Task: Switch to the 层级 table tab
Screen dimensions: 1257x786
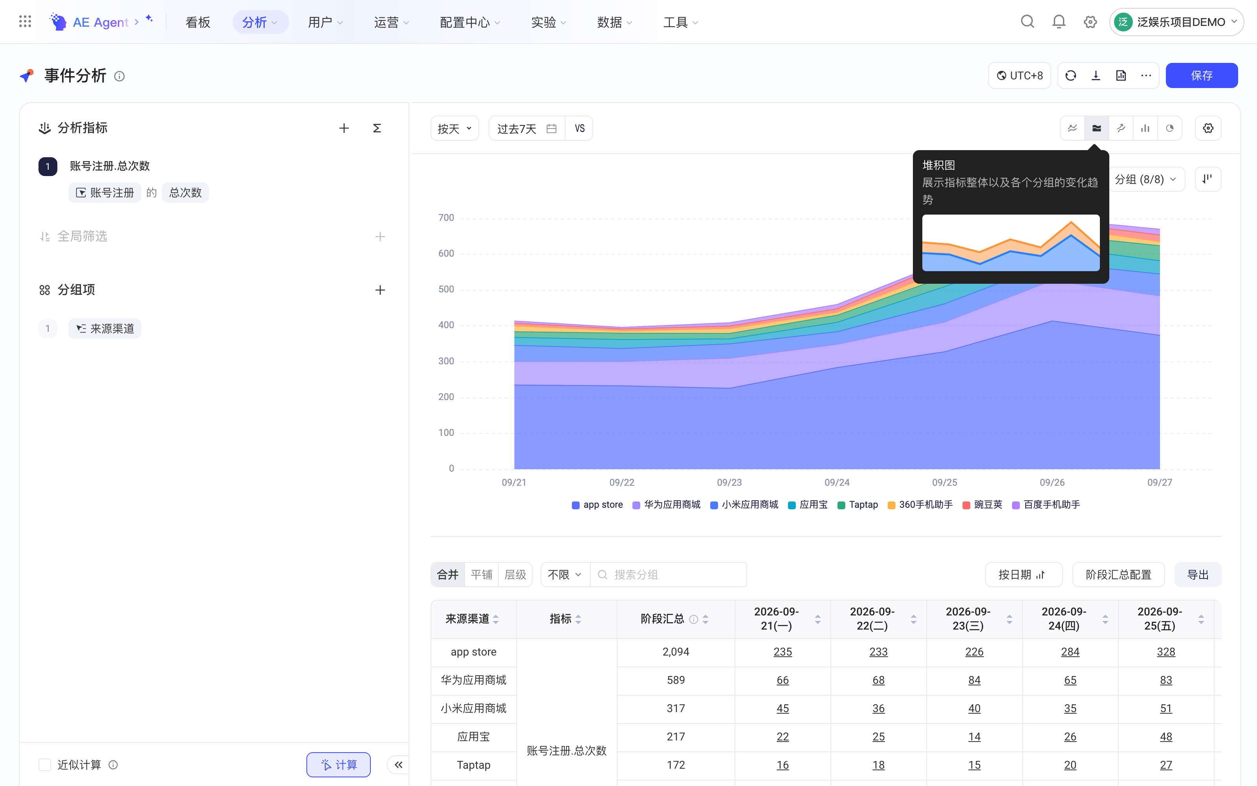Action: (515, 575)
